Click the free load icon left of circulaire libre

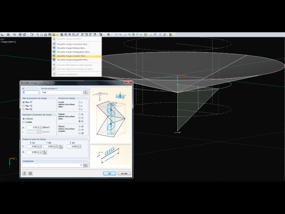[x=54, y=56]
